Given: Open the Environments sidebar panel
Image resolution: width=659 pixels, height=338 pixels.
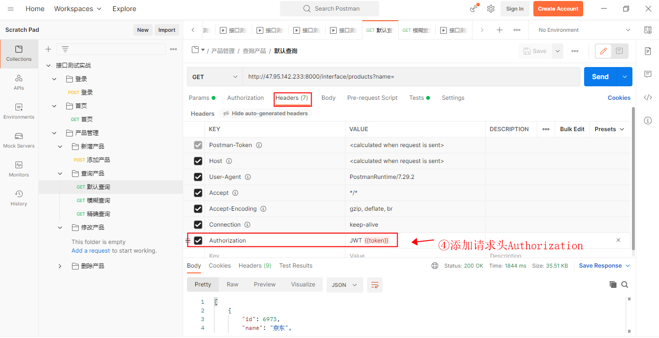Looking at the screenshot, I should coord(19,111).
